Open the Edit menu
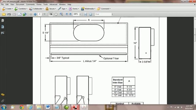196x110 pixels. click(7, 4)
